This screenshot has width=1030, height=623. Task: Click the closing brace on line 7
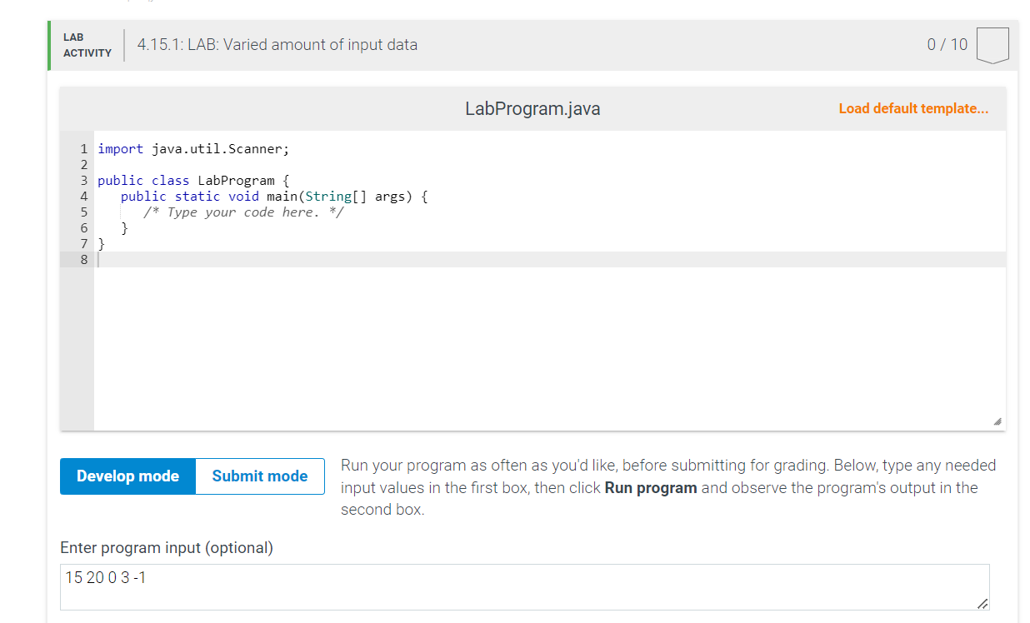[x=102, y=243]
